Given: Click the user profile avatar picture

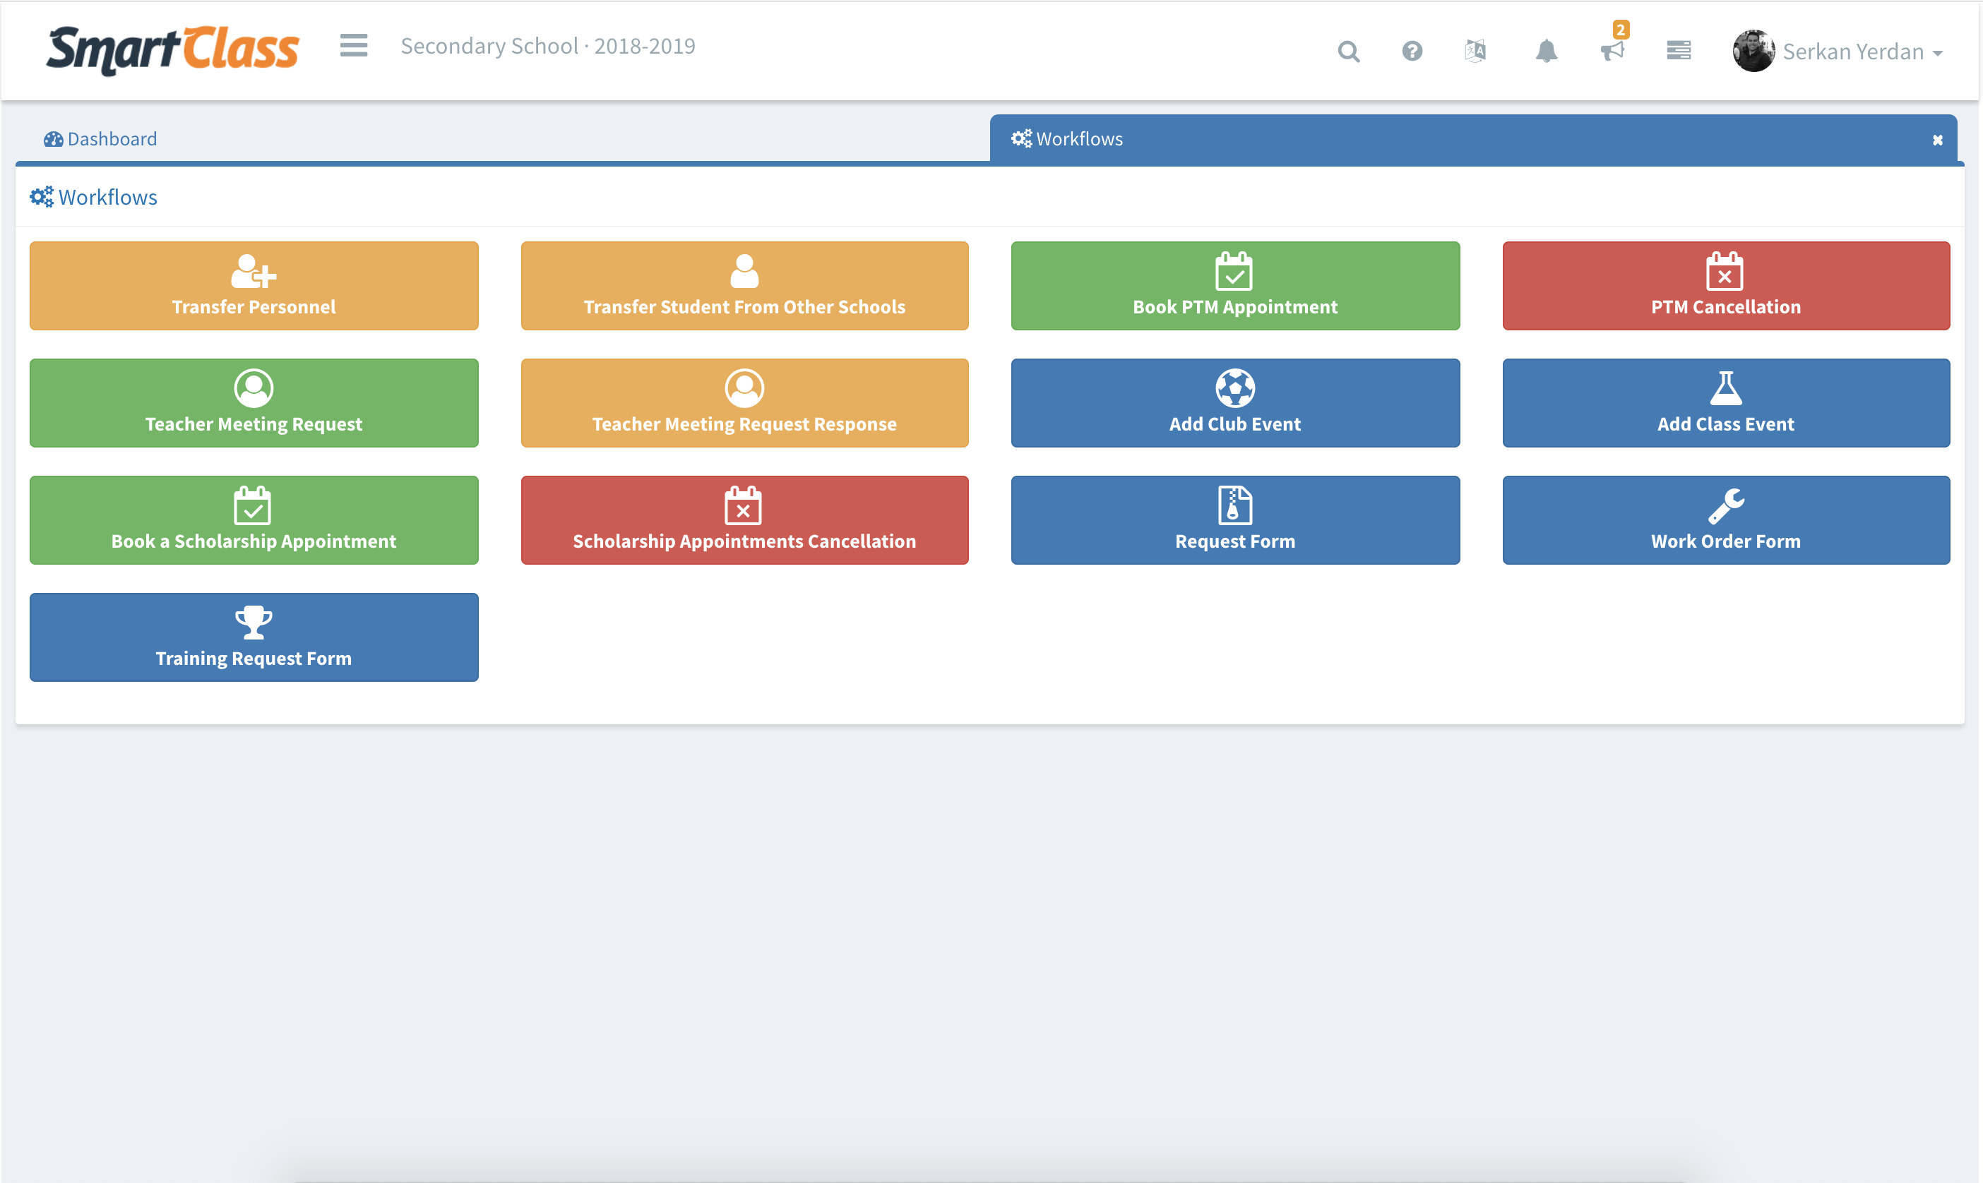Looking at the screenshot, I should click(x=1753, y=51).
